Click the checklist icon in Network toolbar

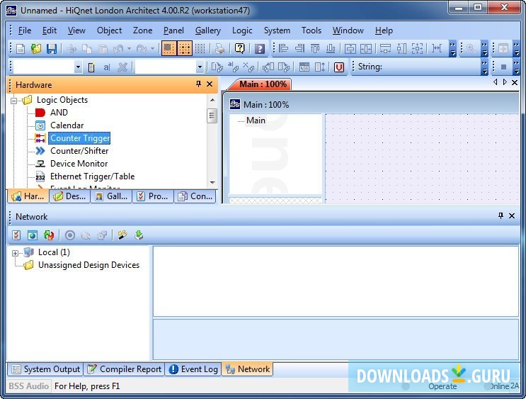pyautogui.click(x=16, y=235)
